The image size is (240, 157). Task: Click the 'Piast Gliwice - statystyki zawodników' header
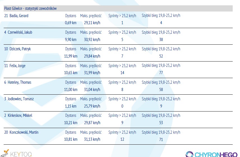pos(30,8)
